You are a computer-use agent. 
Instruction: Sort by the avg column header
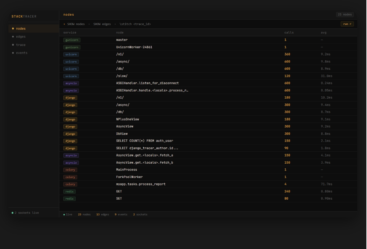click(323, 33)
